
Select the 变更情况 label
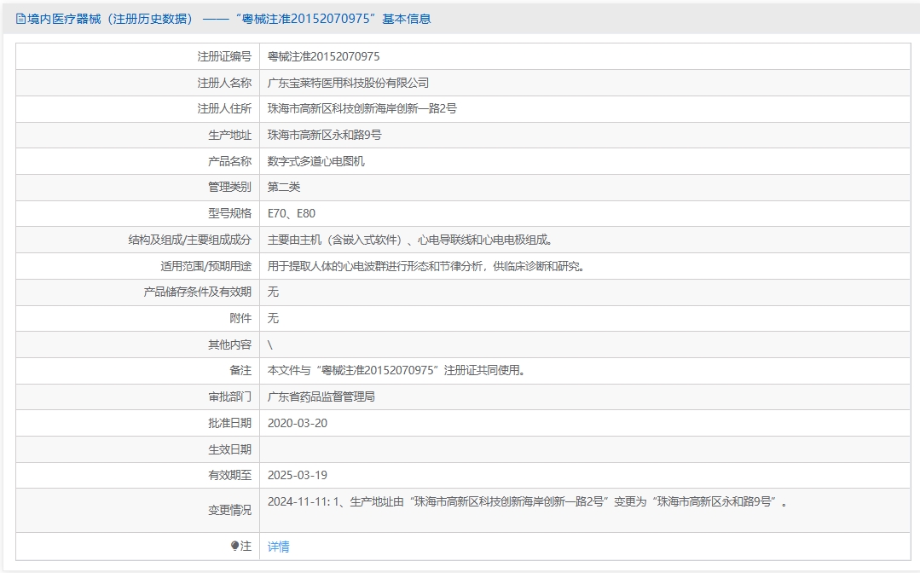[229, 511]
